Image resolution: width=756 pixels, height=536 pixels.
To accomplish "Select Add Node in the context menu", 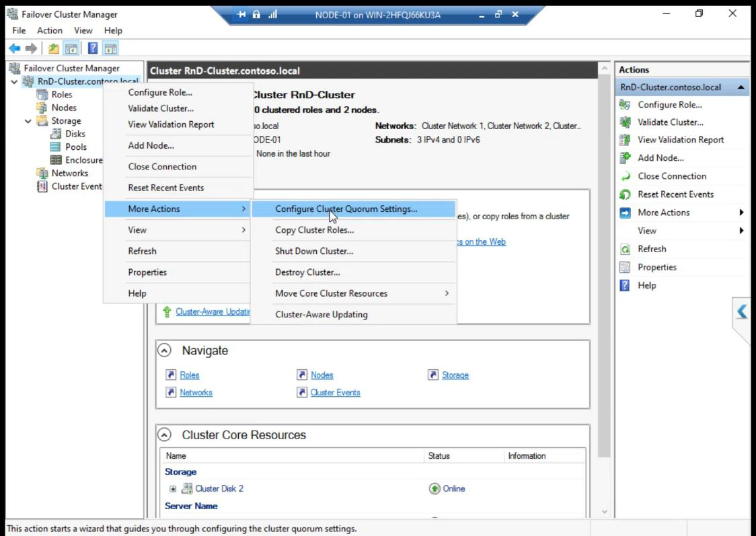I will click(178, 145).
